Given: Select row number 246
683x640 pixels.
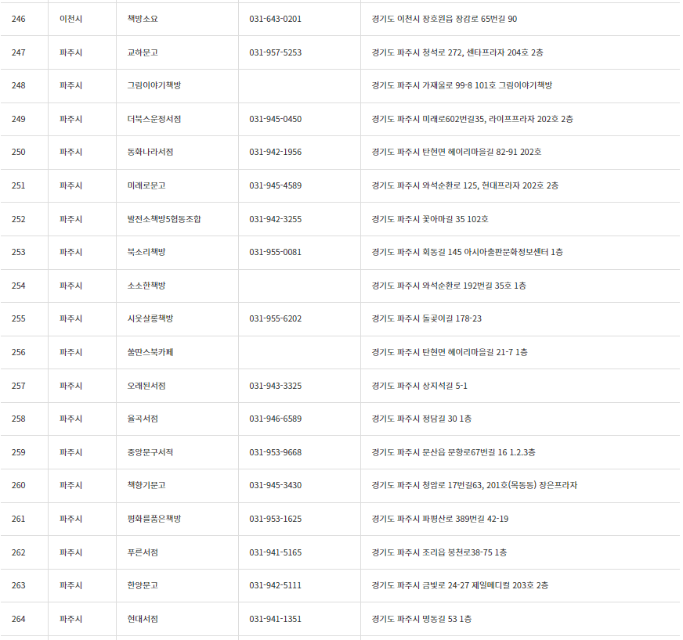Looking at the screenshot, I should [18, 19].
